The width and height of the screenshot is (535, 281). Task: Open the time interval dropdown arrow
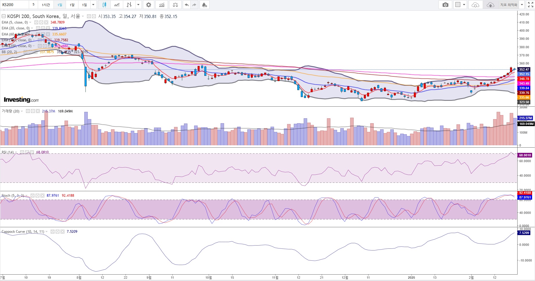[93, 5]
